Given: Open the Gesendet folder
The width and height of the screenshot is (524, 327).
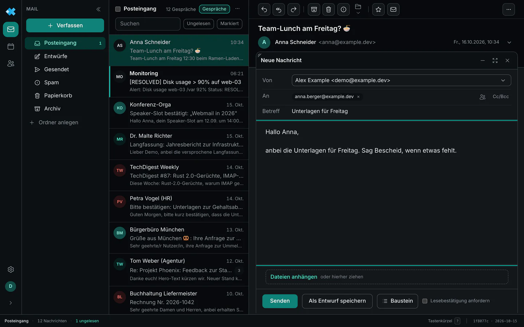Looking at the screenshot, I should 65,69.
